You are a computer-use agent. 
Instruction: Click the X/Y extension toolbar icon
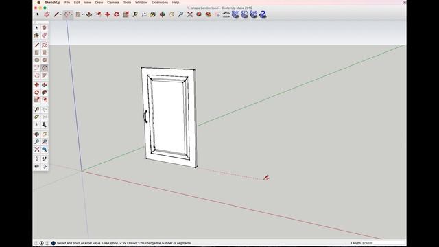point(244,14)
